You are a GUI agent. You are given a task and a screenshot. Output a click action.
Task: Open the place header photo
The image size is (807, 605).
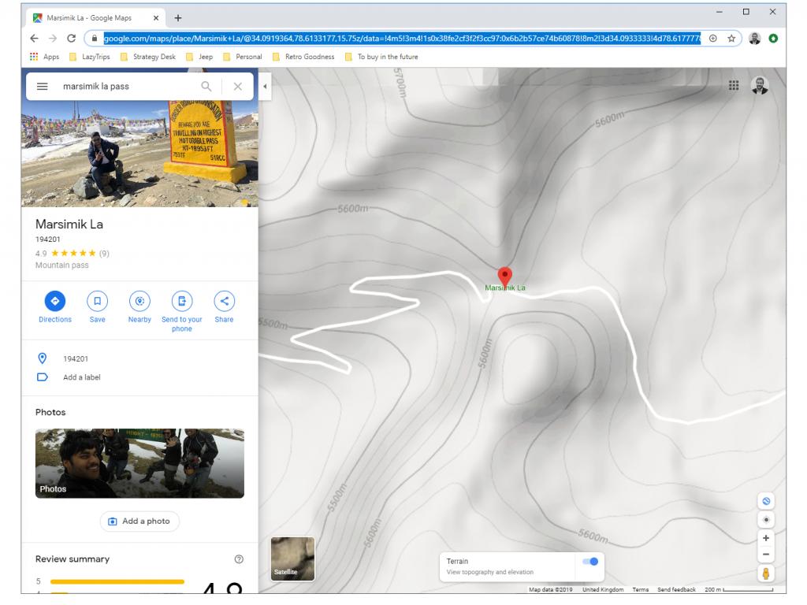[x=139, y=154]
